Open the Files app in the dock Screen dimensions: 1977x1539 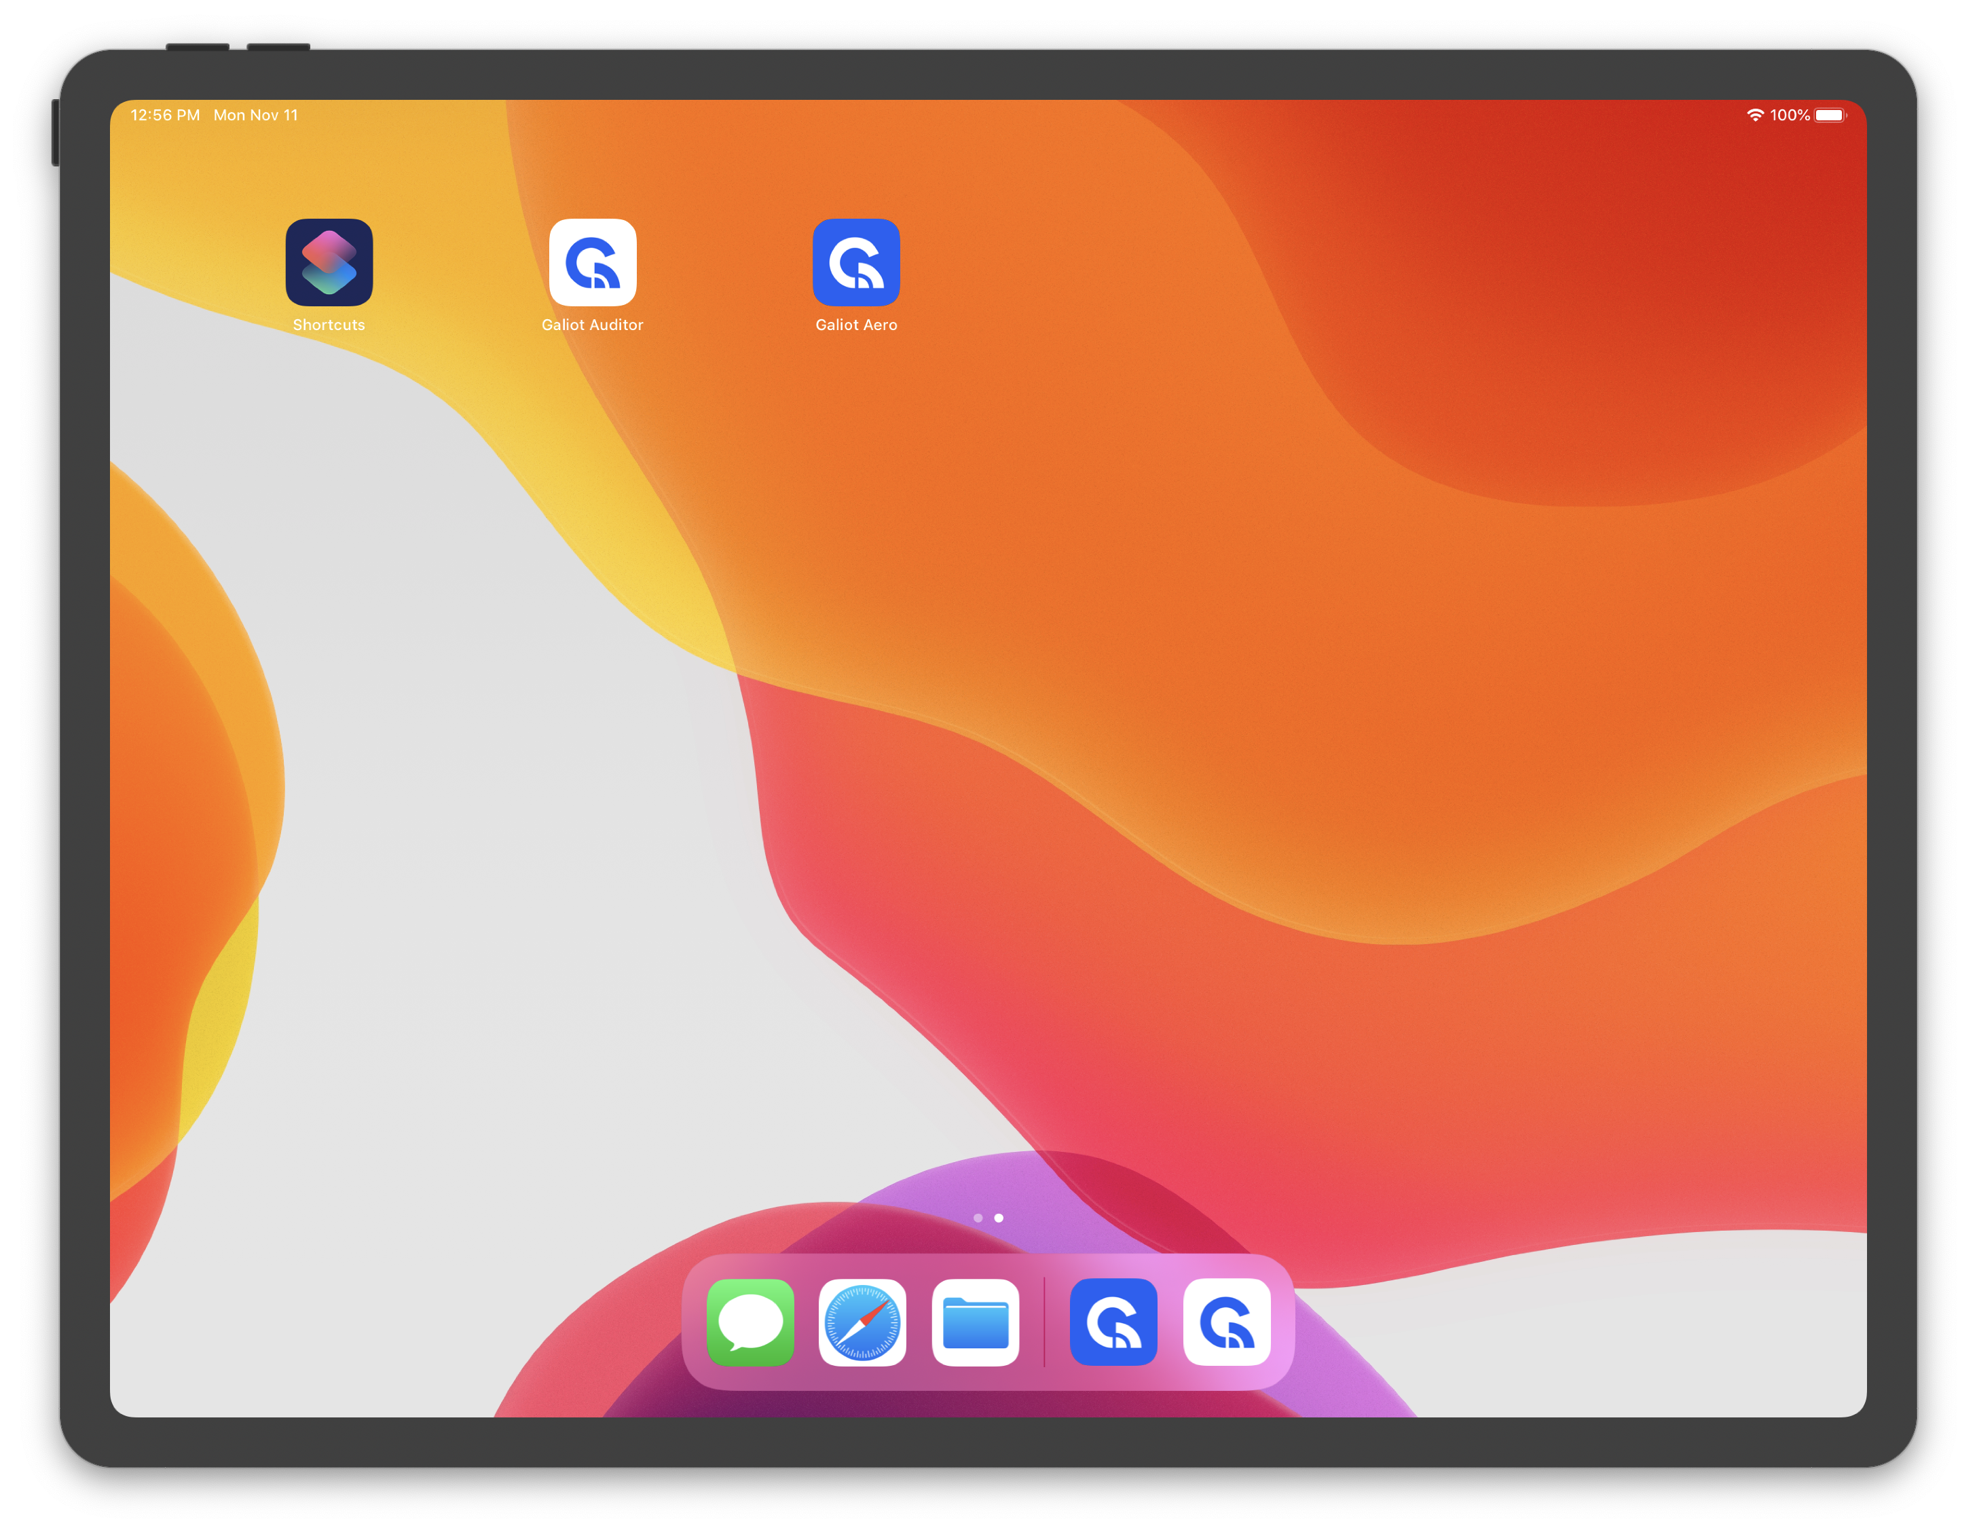coord(975,1322)
